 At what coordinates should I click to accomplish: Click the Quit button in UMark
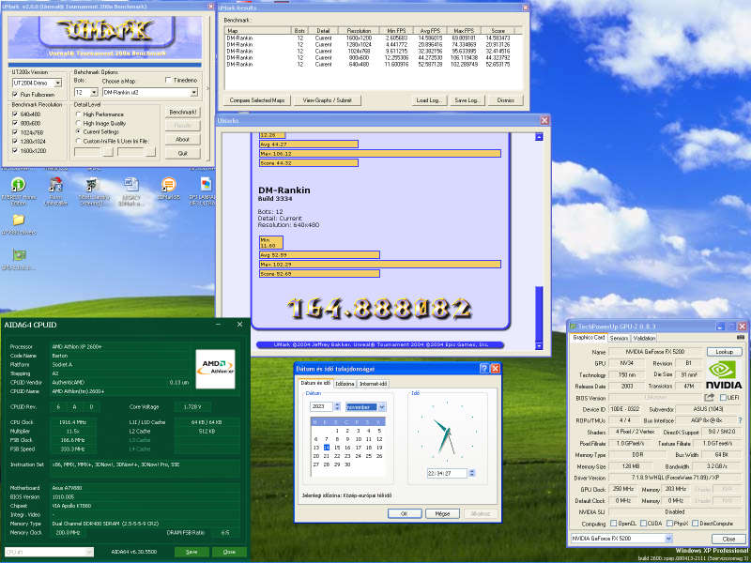(x=182, y=153)
